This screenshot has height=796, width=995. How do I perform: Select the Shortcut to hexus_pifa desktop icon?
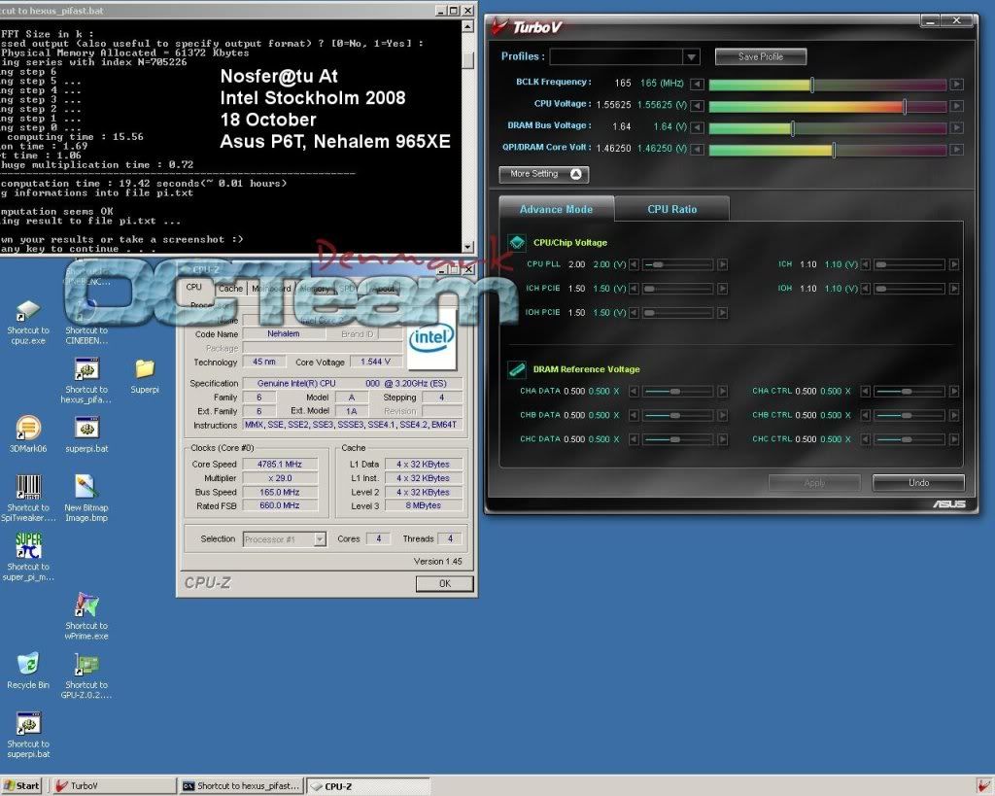click(86, 381)
